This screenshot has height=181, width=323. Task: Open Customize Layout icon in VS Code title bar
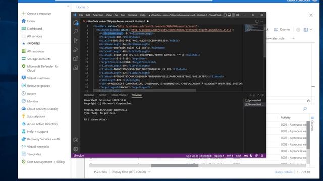[x=238, y=15]
